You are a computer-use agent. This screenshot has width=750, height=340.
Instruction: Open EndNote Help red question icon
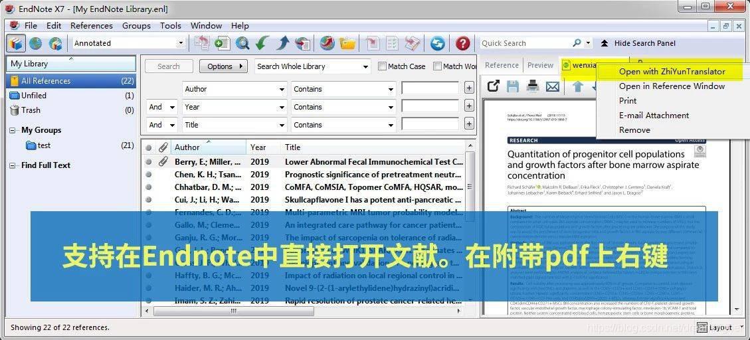click(x=462, y=43)
